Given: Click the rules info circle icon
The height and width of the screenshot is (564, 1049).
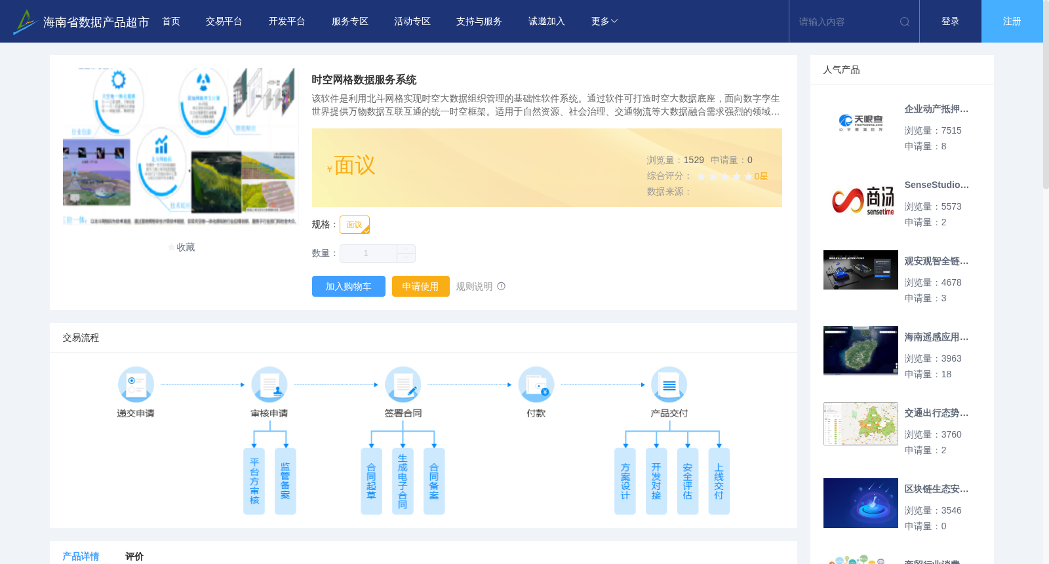Looking at the screenshot, I should tap(502, 286).
